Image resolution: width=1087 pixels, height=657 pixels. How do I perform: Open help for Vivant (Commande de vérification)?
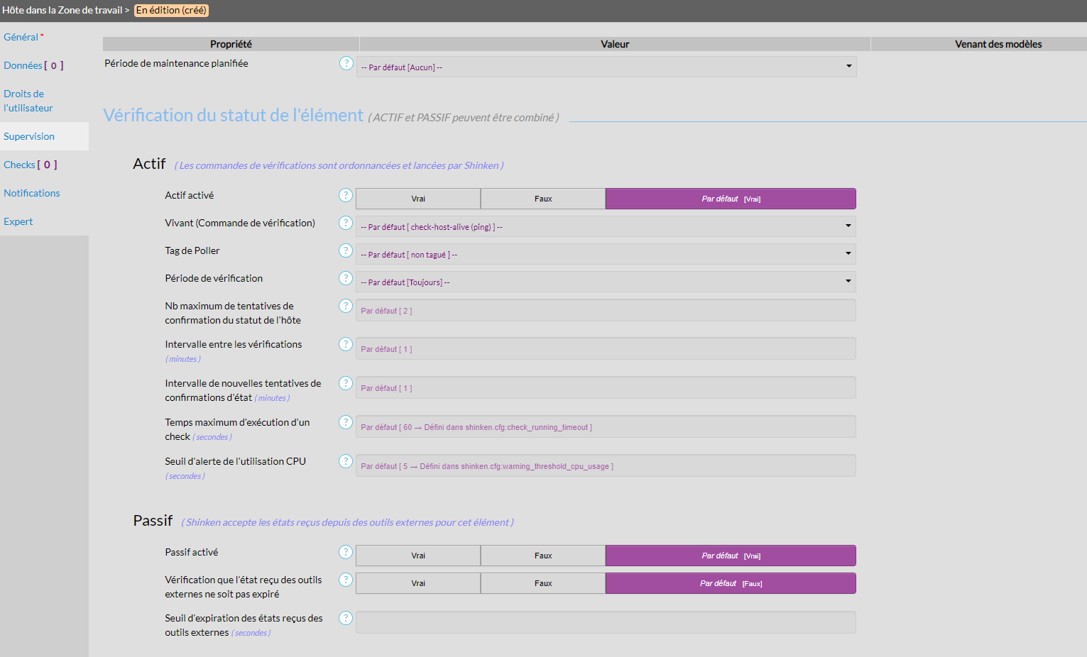coord(346,223)
